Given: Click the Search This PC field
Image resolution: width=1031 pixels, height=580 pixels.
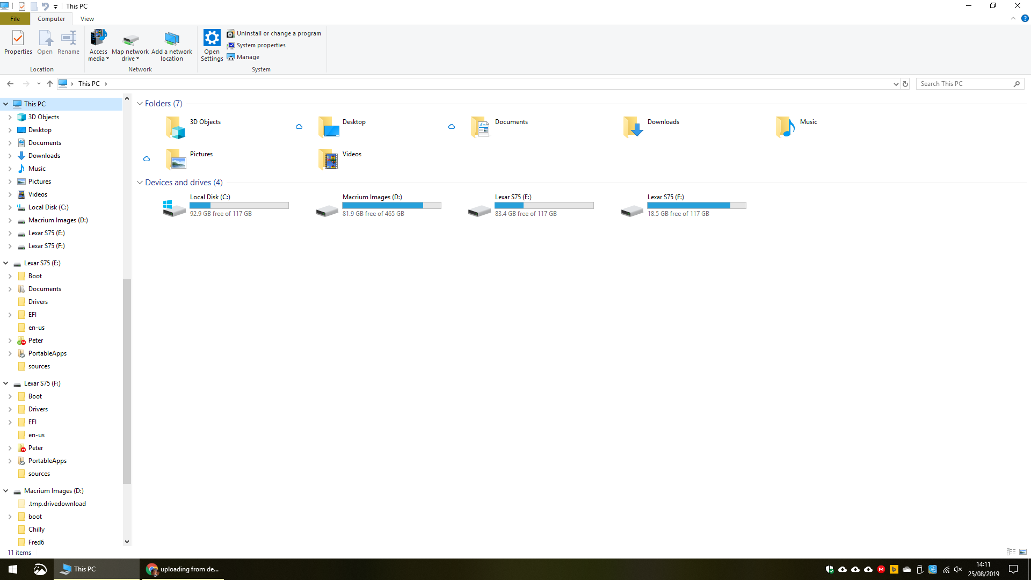Looking at the screenshot, I should pos(964,84).
